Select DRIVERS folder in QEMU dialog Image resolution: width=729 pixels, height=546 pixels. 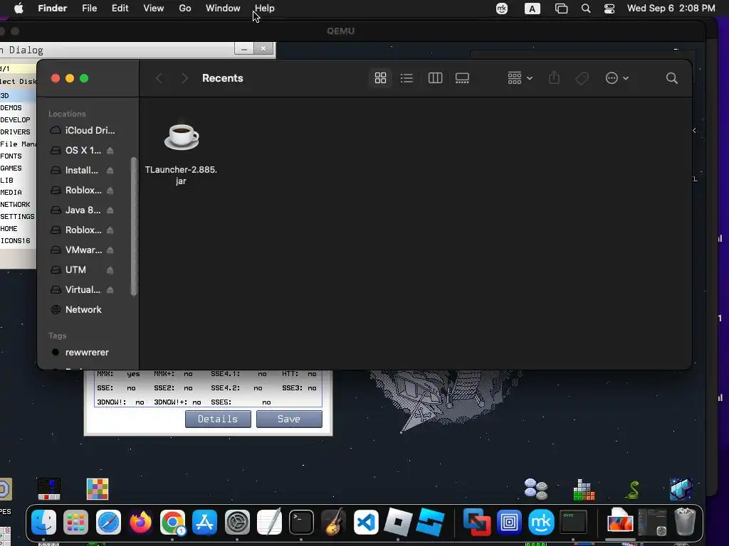pos(16,132)
